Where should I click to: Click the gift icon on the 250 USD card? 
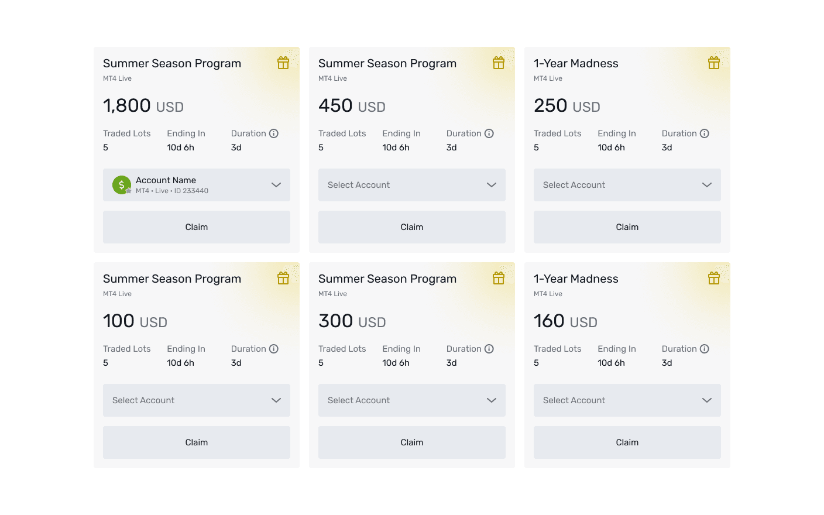click(714, 63)
